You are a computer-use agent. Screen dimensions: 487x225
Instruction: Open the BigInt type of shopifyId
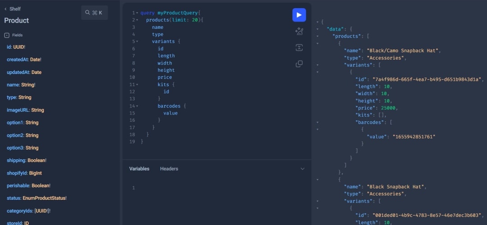click(x=36, y=173)
